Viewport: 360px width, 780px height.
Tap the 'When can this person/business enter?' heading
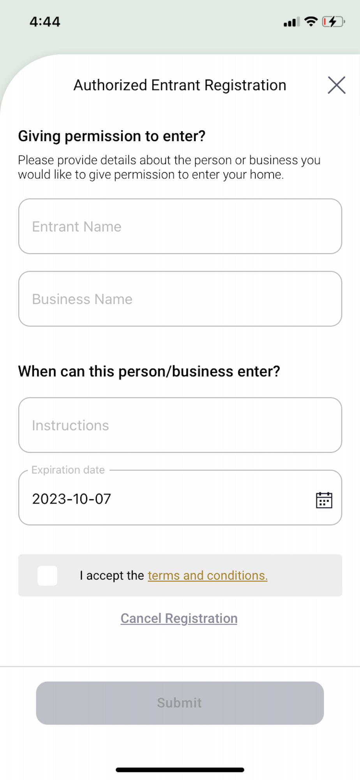coord(149,371)
